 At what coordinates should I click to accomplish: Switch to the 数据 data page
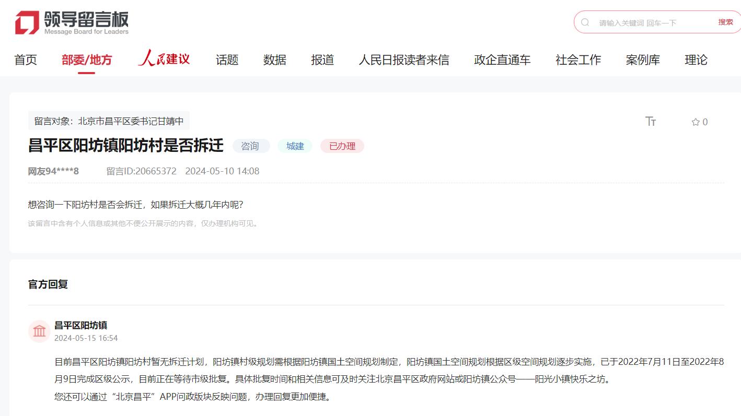point(274,60)
